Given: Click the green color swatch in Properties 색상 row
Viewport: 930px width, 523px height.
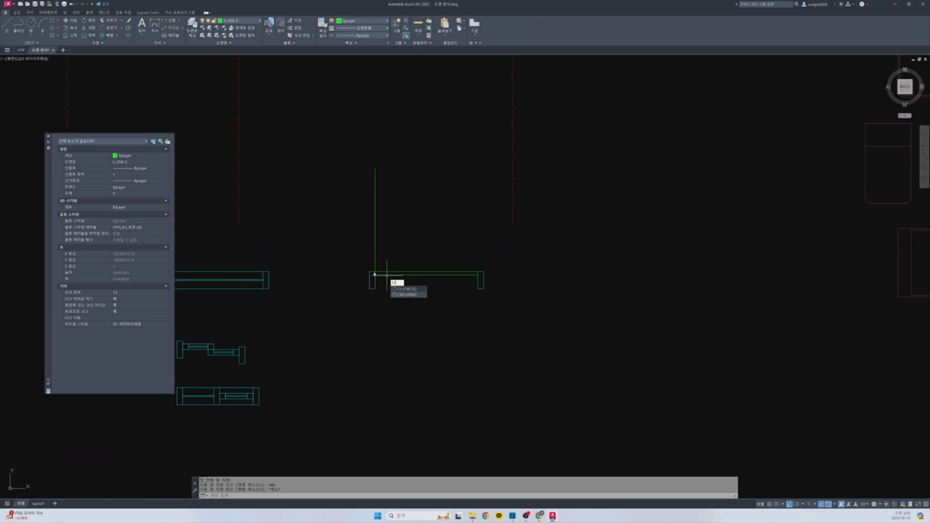Looking at the screenshot, I should click(115, 155).
